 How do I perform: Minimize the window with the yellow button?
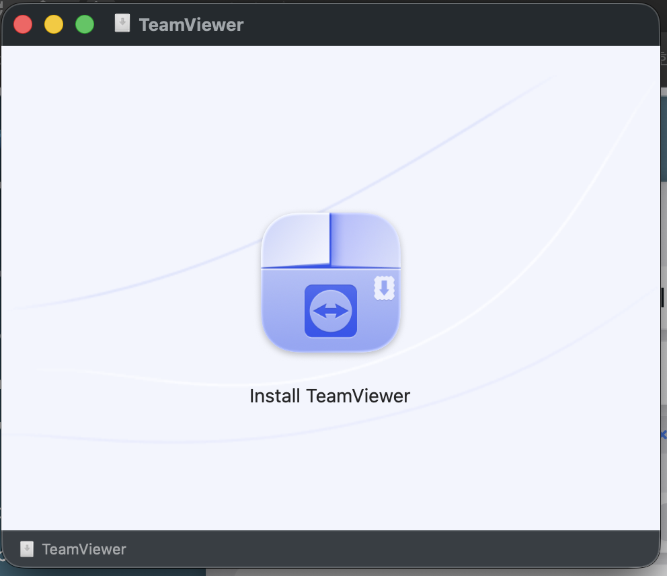[54, 24]
